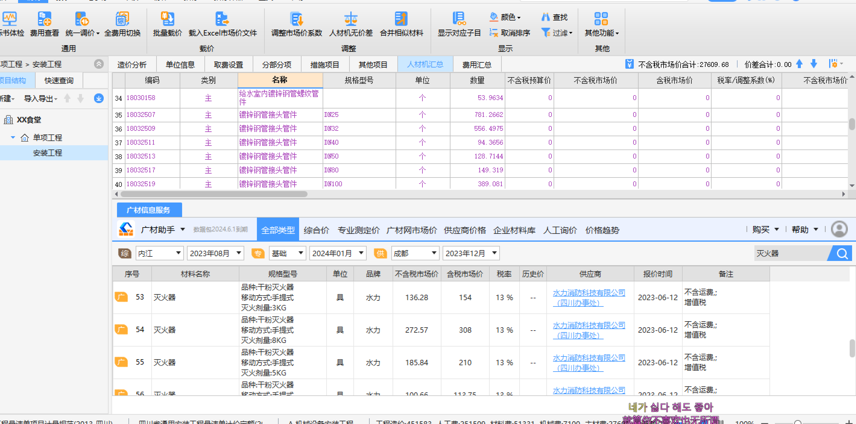Open supplier link in row 54
Screen dimensions: 856x424
click(589, 330)
